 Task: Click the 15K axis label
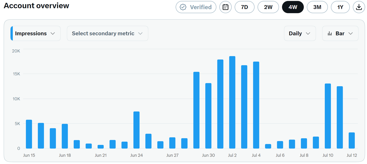coord(16,74)
